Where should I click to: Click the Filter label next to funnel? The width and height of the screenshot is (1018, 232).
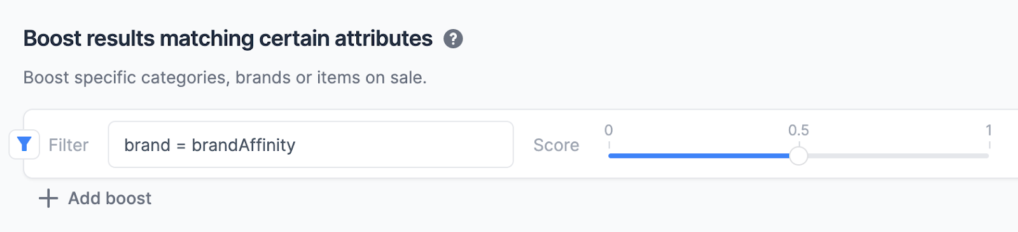point(69,145)
